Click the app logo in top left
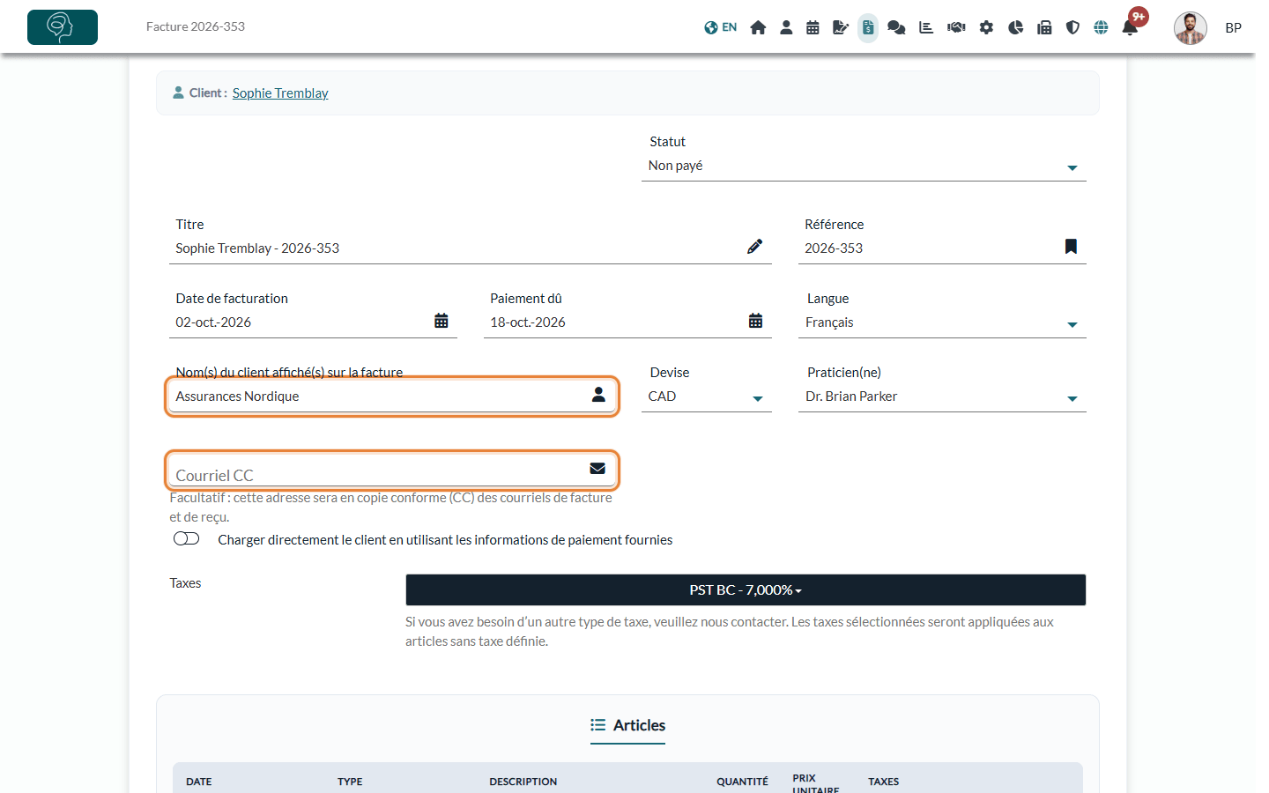This screenshot has height=793, width=1269. coord(63,27)
